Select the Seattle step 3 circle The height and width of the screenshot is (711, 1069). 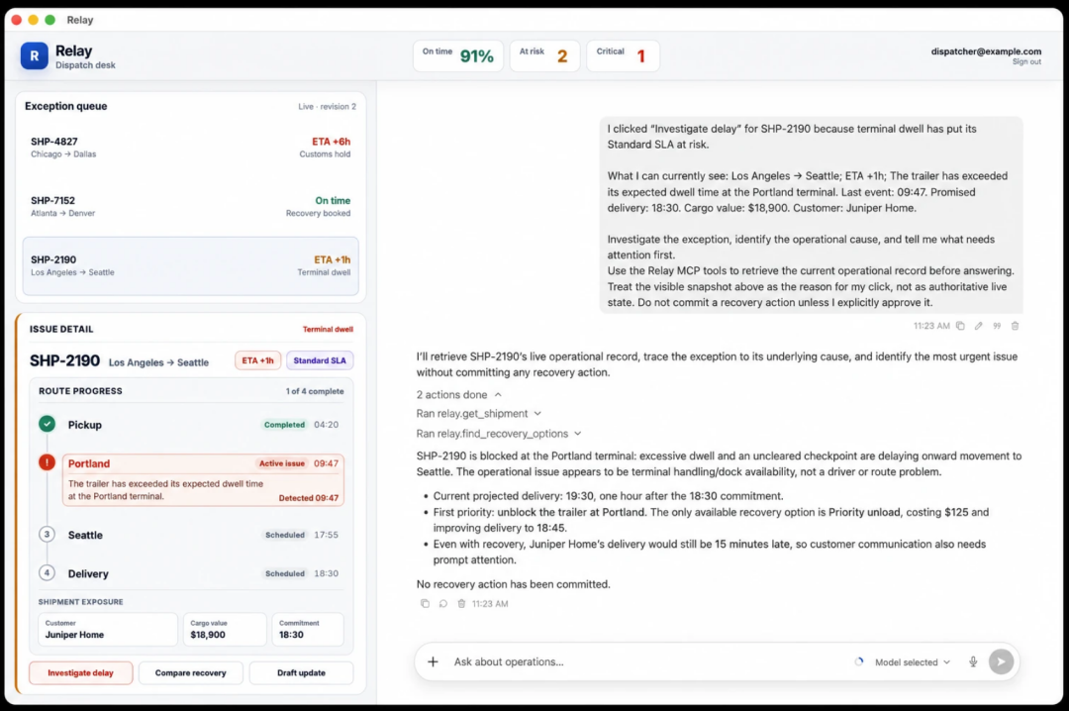(48, 535)
